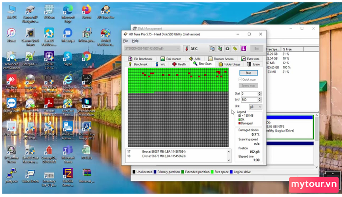Switch to the AAM tab
This screenshot has height=197, width=342.
[195, 59]
